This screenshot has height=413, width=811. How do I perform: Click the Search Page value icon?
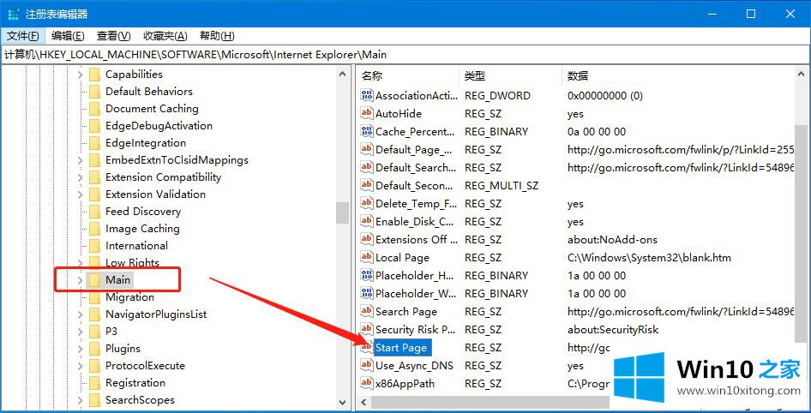(367, 312)
